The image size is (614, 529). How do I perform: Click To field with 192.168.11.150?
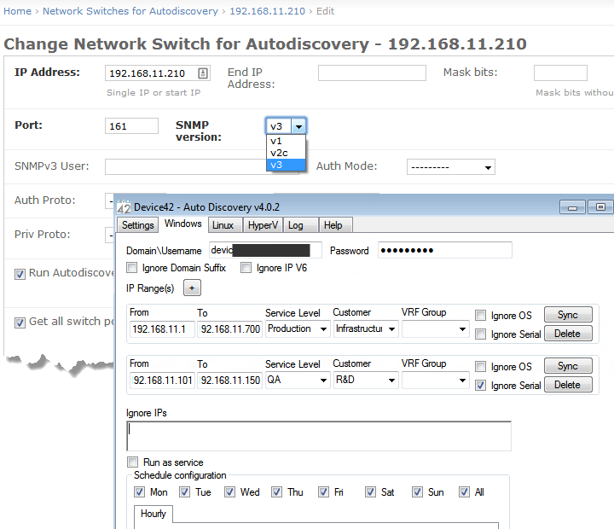229,380
